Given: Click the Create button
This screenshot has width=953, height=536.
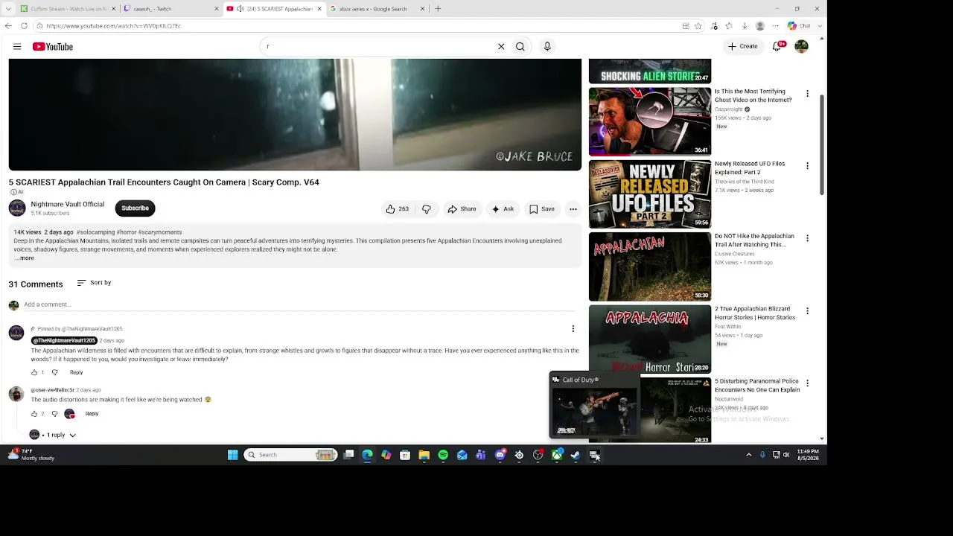Looking at the screenshot, I should tap(742, 46).
